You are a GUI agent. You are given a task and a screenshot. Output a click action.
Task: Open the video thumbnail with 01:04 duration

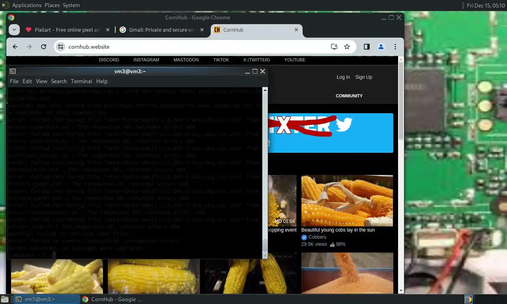[282, 201]
